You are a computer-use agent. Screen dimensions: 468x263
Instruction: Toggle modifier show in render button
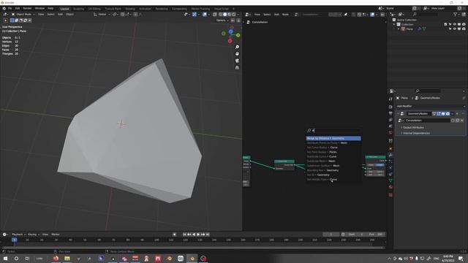(448, 114)
